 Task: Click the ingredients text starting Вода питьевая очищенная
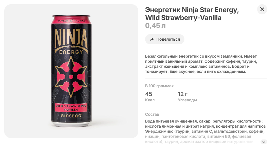pyautogui.click(x=205, y=131)
